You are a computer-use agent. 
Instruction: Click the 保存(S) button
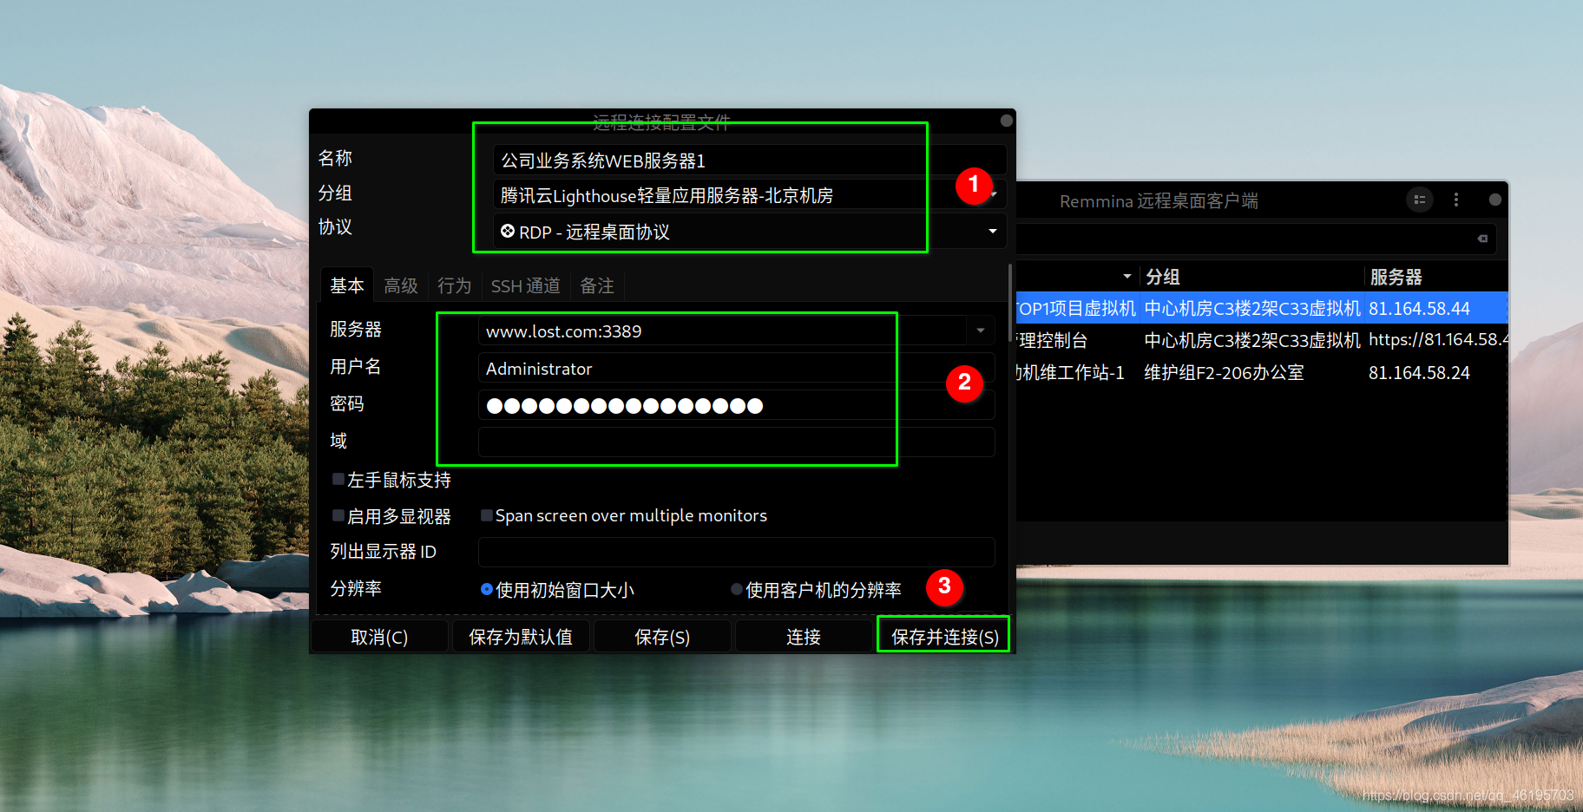[662, 637]
